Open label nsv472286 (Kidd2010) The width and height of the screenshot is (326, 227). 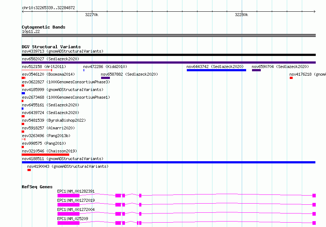tap(105, 67)
